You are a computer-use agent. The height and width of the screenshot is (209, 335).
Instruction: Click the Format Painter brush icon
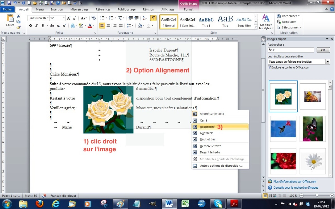18,27
